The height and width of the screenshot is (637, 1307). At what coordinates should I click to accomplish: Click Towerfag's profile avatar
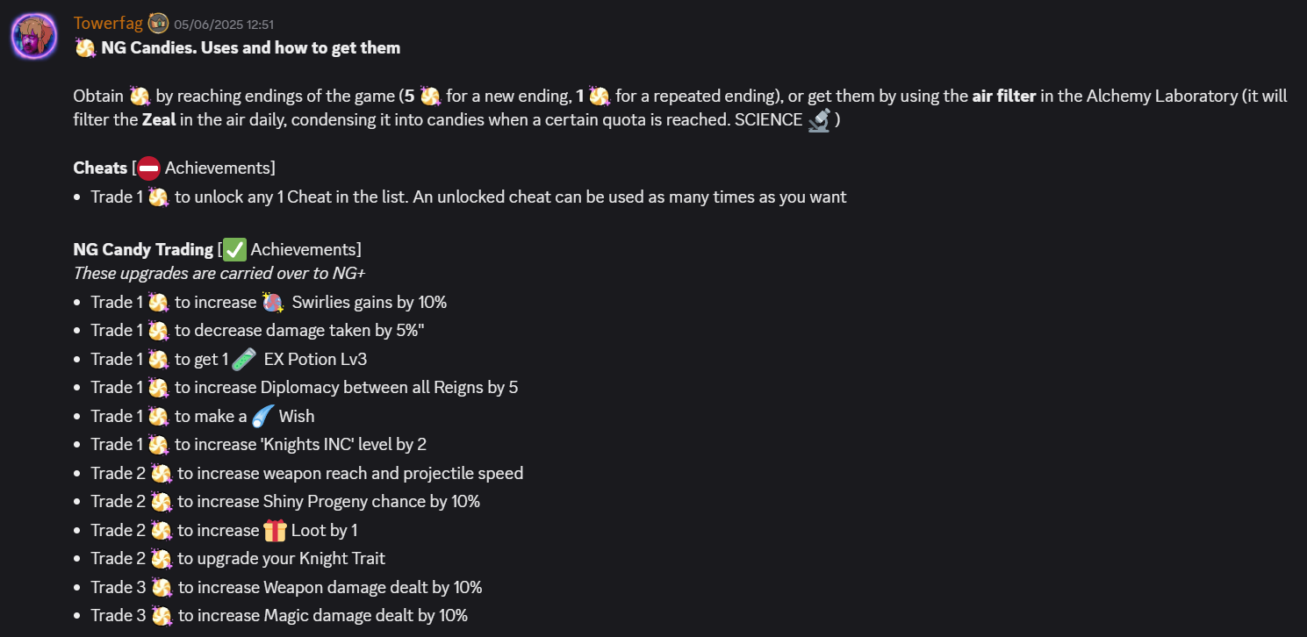click(34, 36)
